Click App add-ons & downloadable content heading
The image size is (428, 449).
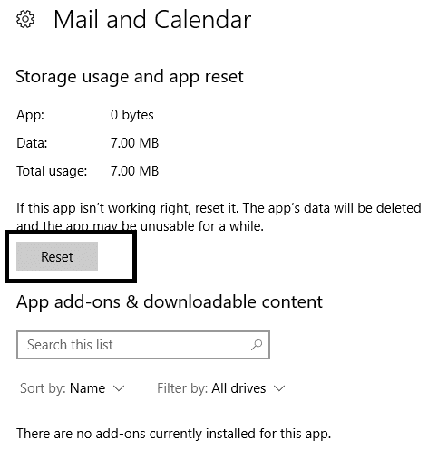click(170, 301)
